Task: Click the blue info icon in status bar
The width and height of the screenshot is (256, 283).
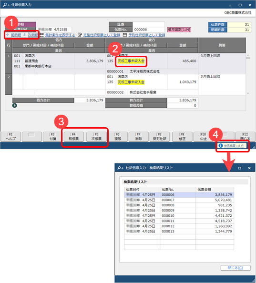Action: (x=220, y=145)
